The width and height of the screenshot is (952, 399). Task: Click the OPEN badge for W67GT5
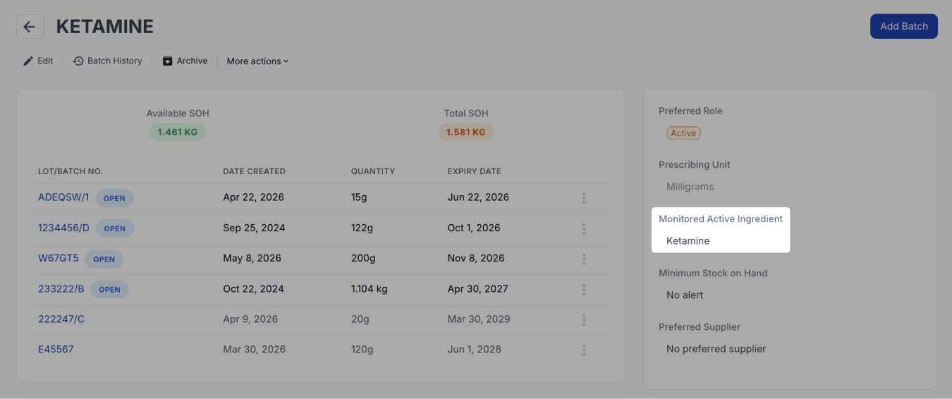(104, 259)
